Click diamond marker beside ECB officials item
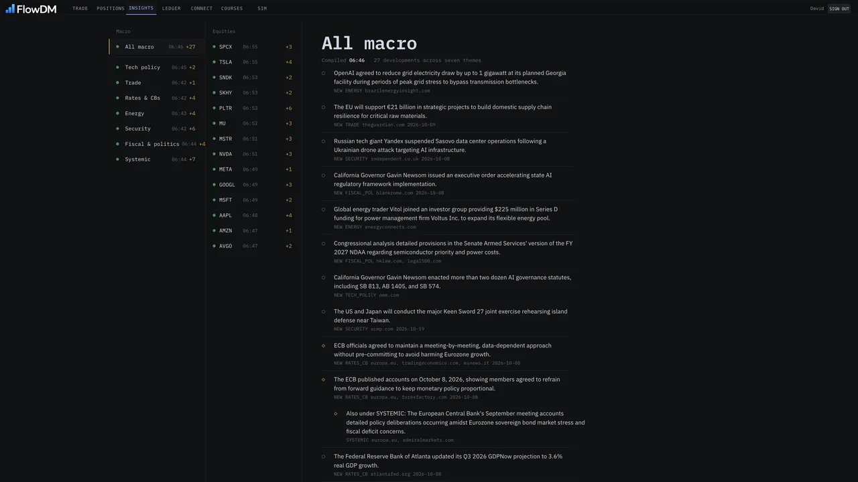This screenshot has height=482, width=858. click(323, 346)
